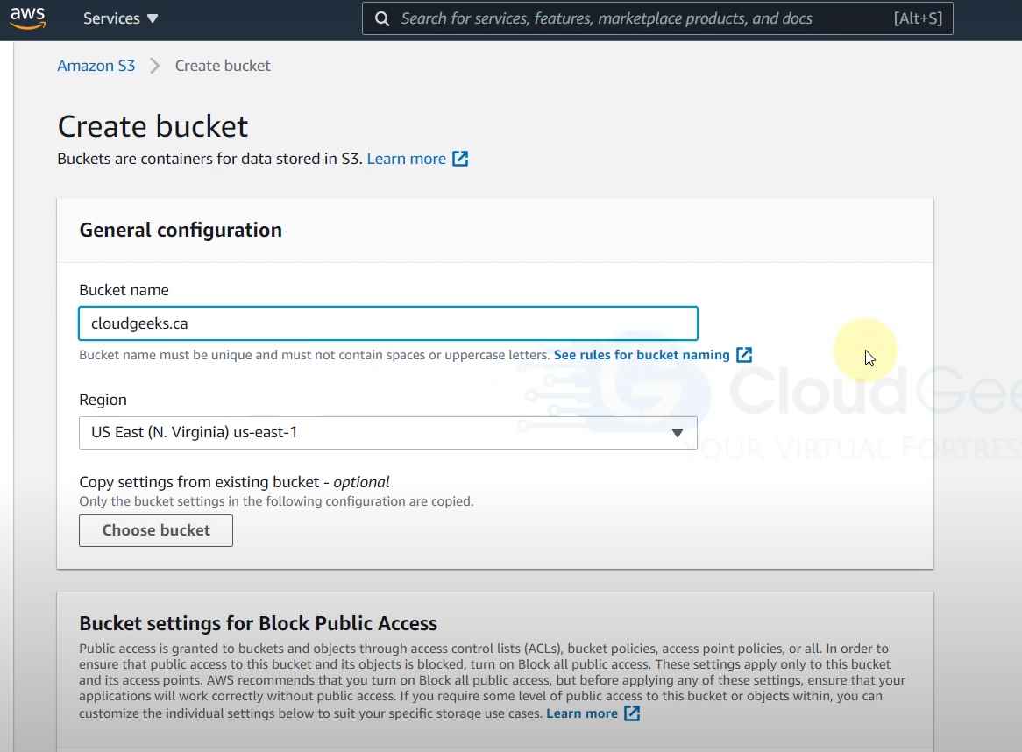The image size is (1022, 752).
Task: Click external-link icon beside Create bucket Learn more
Action: pyautogui.click(x=460, y=159)
